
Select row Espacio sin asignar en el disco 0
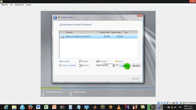click(99, 36)
